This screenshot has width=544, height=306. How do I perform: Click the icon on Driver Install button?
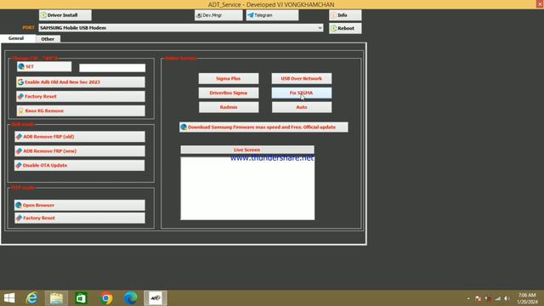[43, 15]
